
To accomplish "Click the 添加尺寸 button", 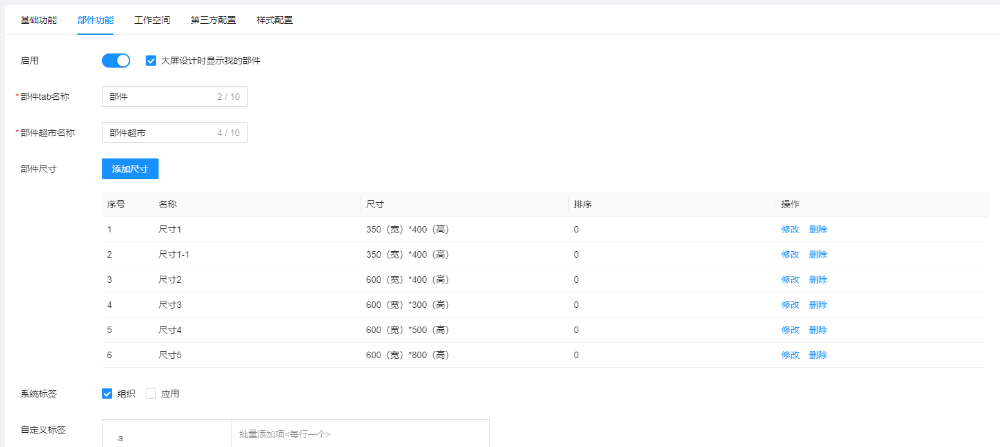I will pyautogui.click(x=130, y=169).
